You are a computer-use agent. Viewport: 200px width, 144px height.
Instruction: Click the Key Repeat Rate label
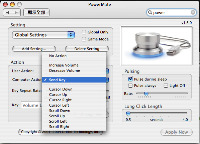point(27,91)
